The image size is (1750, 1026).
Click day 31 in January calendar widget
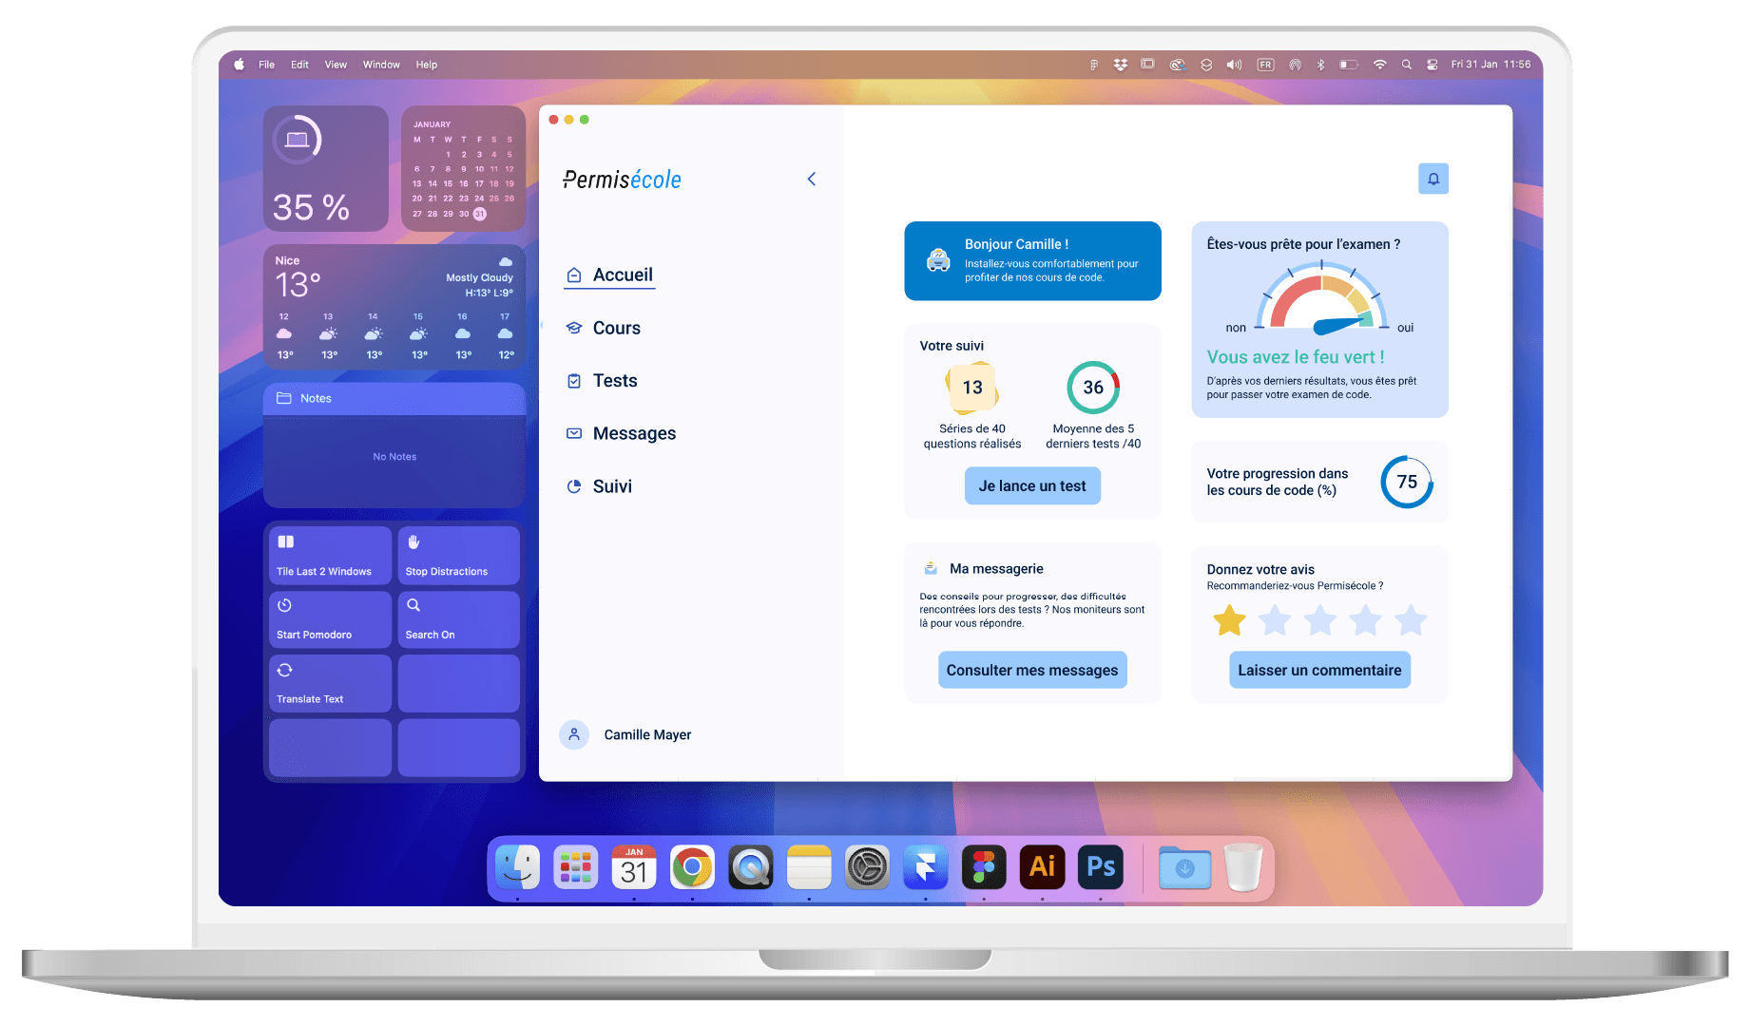click(480, 214)
